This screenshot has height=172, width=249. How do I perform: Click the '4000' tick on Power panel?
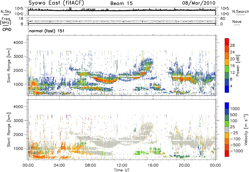[x=18, y=43]
